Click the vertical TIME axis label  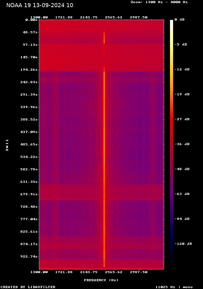7,145
